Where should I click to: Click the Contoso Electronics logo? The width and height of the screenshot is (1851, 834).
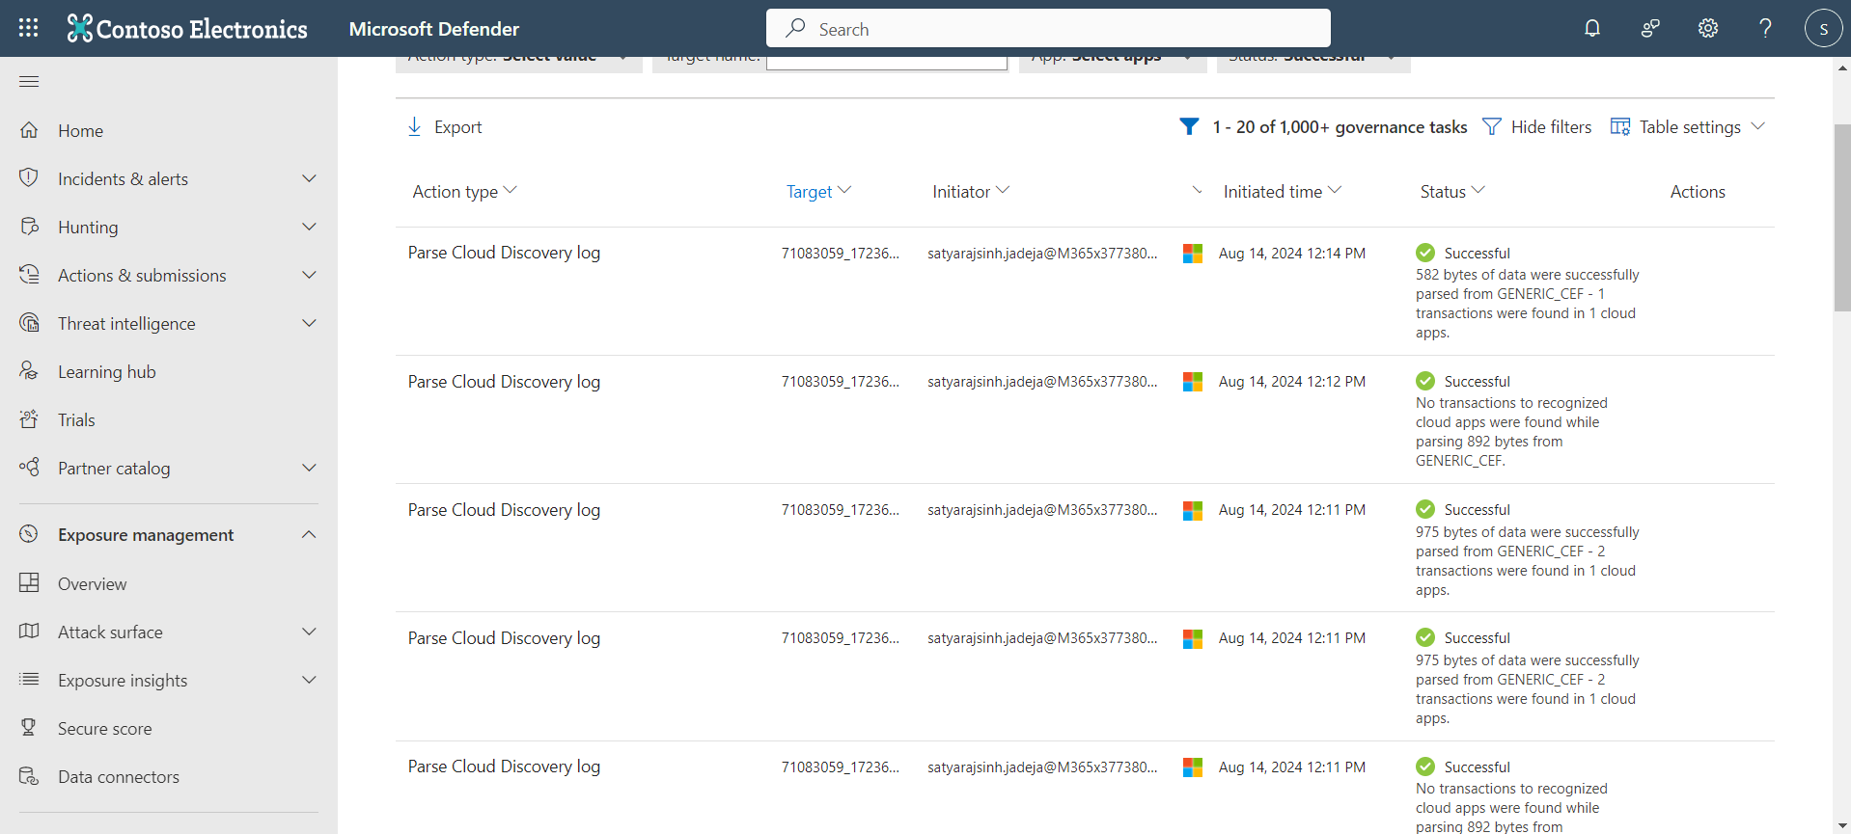point(187,29)
